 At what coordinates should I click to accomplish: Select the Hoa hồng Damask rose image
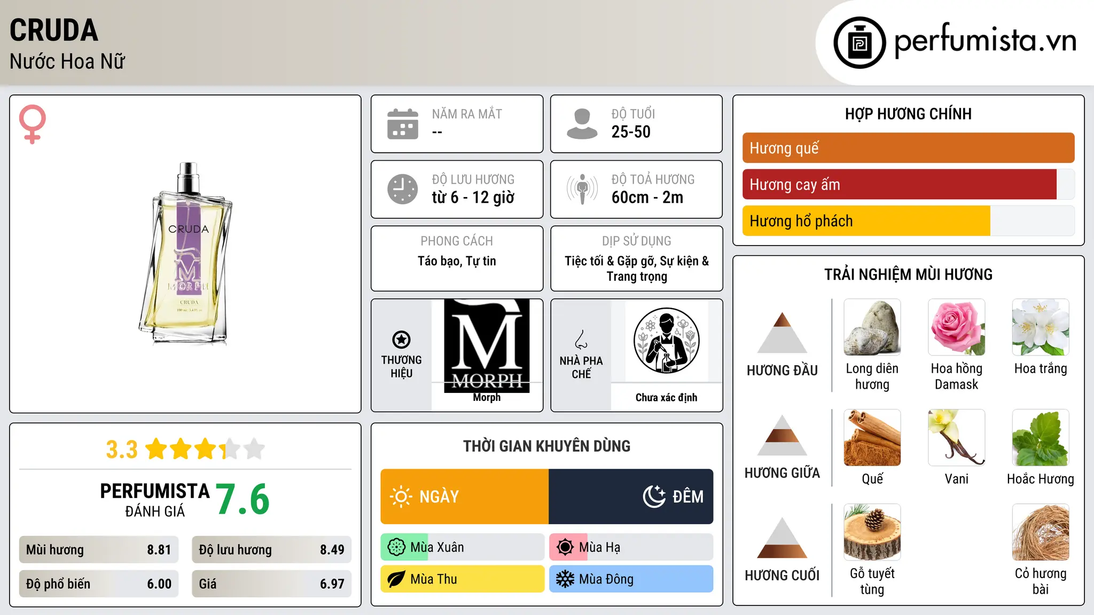click(957, 327)
